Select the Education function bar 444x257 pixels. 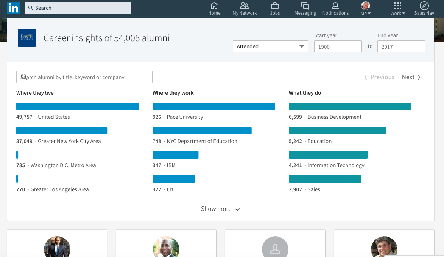tap(338, 131)
